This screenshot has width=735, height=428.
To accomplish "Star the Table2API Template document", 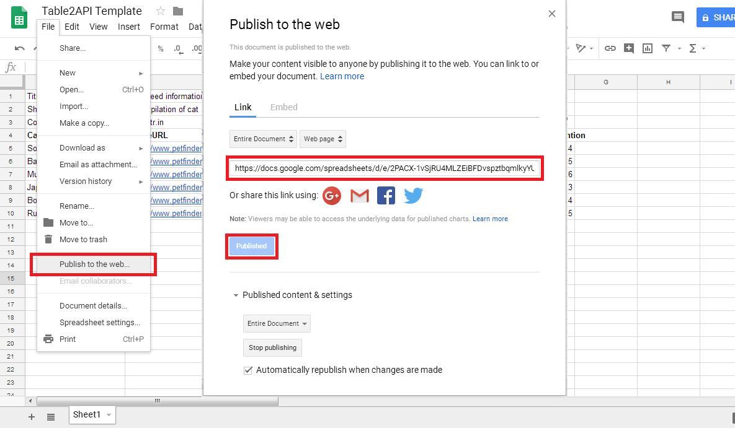I will click(x=161, y=11).
